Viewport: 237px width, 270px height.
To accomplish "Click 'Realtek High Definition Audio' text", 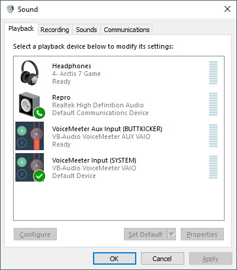I will [98, 105].
